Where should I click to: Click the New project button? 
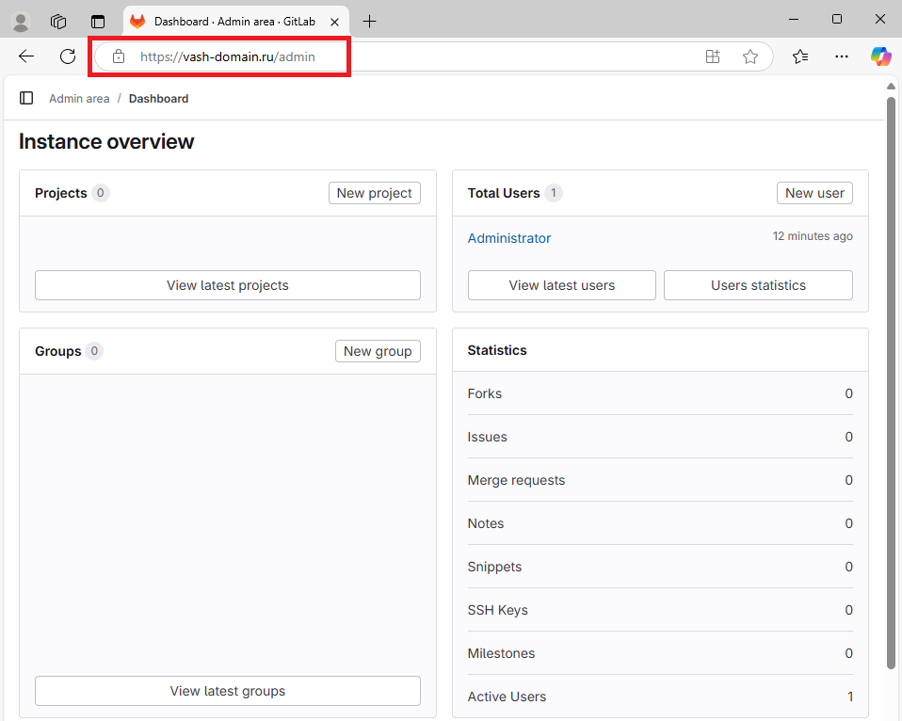[375, 193]
